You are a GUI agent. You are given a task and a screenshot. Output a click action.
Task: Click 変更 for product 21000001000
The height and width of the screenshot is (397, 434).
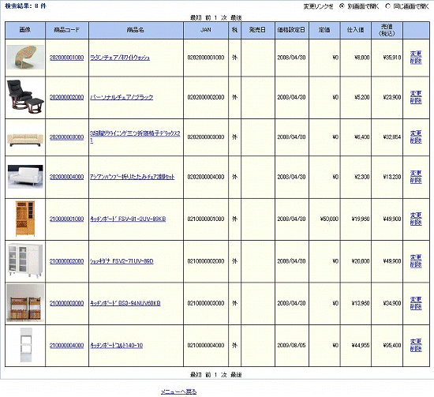coord(416,215)
